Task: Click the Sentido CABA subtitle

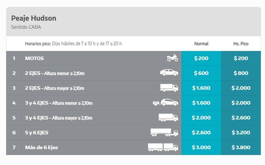Action: 26,27
